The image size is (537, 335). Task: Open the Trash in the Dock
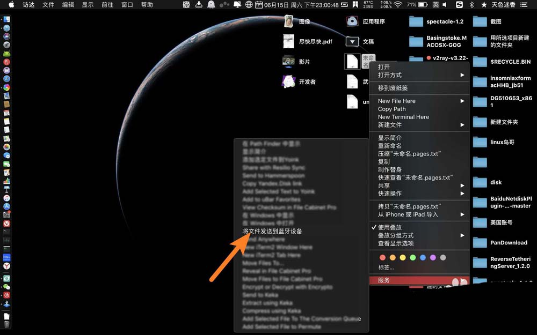click(x=6, y=324)
